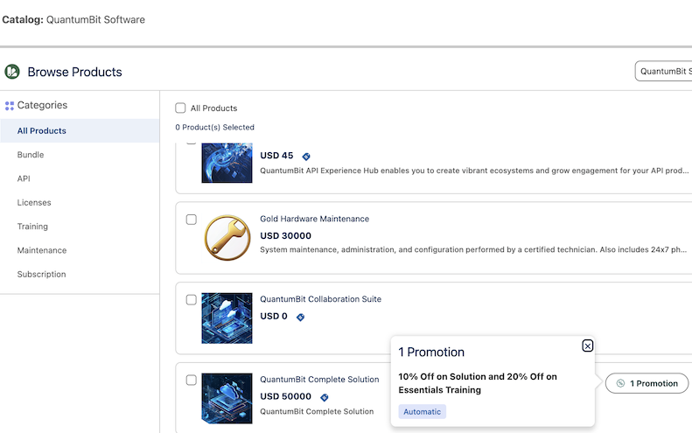Image resolution: width=692 pixels, height=433 pixels.
Task: Select the QuantumBit Collaboration Suite checkbox
Action: pyautogui.click(x=191, y=300)
